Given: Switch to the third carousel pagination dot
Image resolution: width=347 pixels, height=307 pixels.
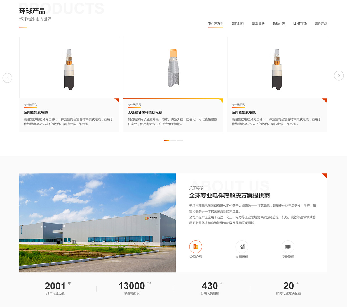Looking at the screenshot, I should pyautogui.click(x=180, y=140).
